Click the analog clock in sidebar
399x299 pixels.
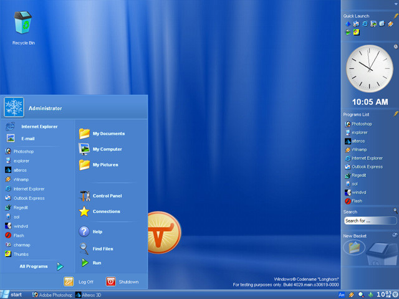[x=369, y=69]
